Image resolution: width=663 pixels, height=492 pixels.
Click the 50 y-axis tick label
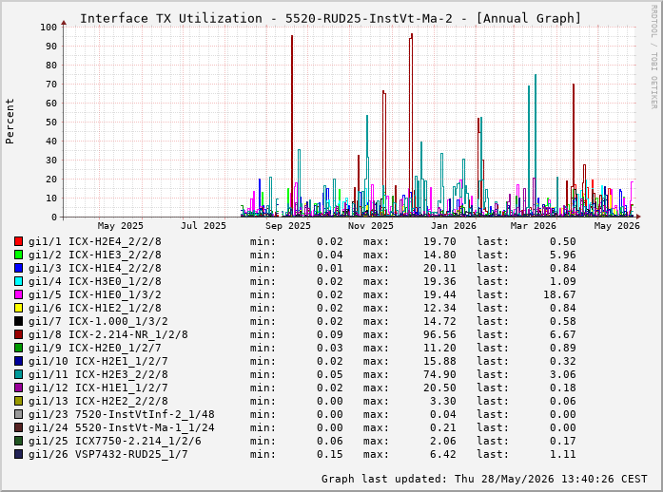(x=51, y=122)
